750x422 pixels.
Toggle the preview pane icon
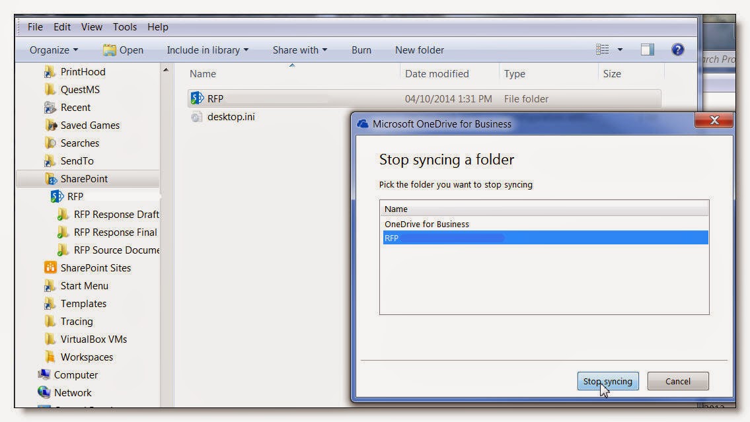647,50
